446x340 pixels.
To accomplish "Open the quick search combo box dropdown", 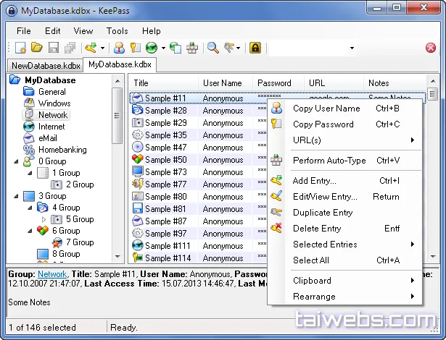I will tap(352, 48).
